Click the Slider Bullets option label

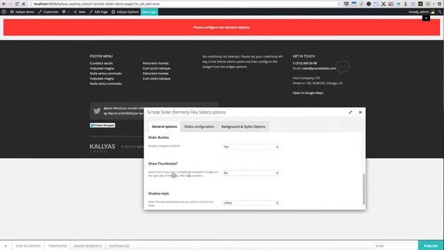point(158,137)
